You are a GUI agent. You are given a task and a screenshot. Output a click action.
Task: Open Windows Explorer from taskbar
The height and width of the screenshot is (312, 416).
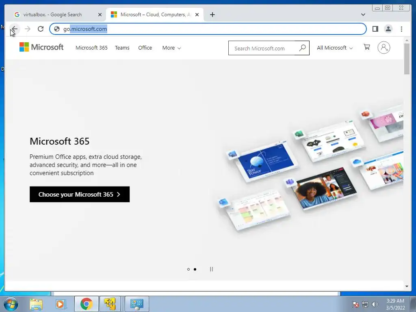36,304
